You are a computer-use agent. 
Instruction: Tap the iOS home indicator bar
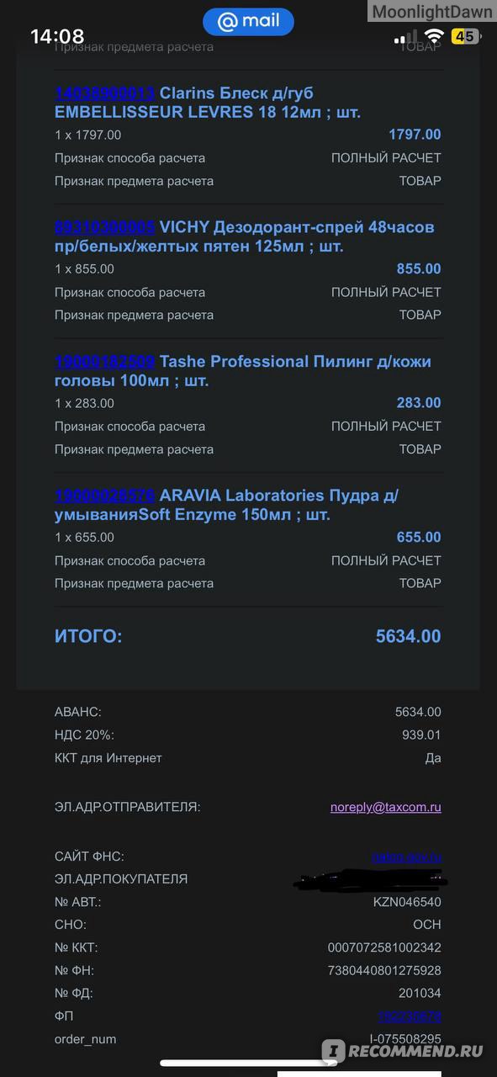point(248,1063)
